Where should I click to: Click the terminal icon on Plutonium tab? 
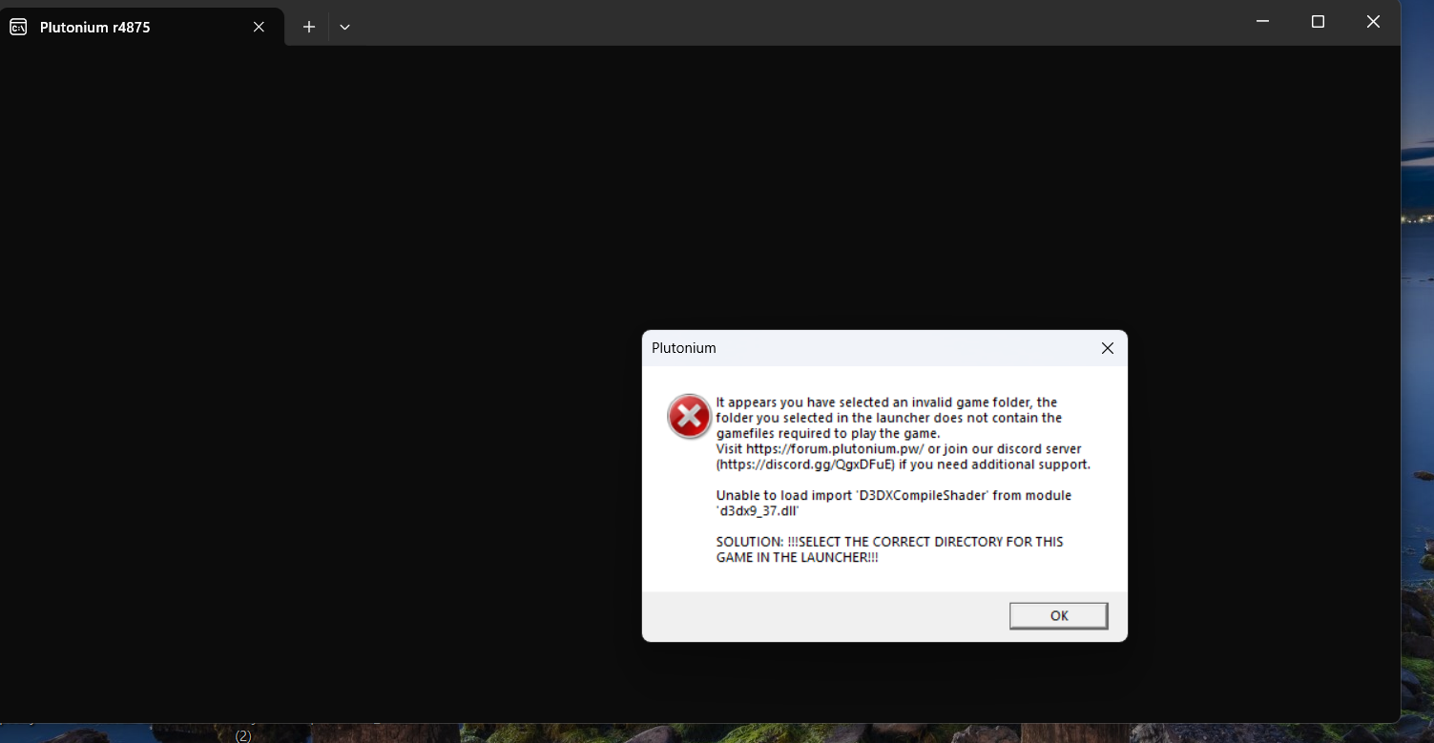pyautogui.click(x=19, y=27)
